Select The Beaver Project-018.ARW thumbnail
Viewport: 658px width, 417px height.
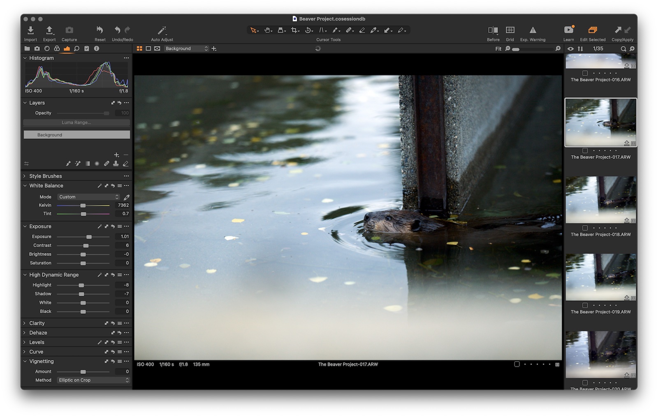tap(601, 200)
